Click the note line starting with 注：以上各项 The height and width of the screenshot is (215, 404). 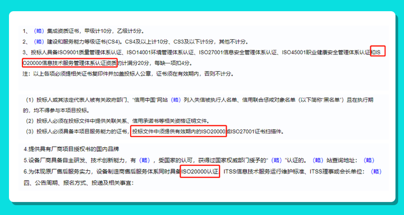coord(128,74)
